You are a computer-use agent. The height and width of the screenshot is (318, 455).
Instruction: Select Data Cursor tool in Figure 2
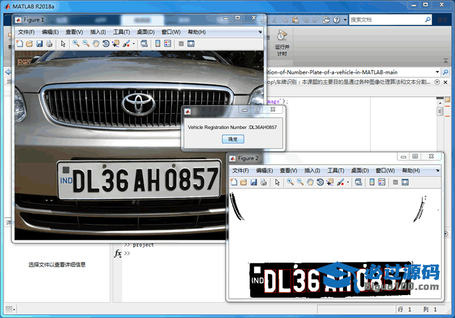click(x=330, y=182)
